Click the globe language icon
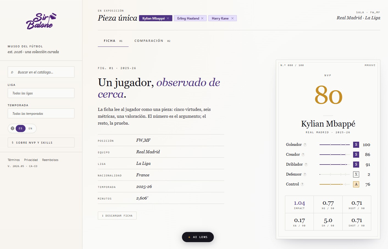 (x=12, y=128)
